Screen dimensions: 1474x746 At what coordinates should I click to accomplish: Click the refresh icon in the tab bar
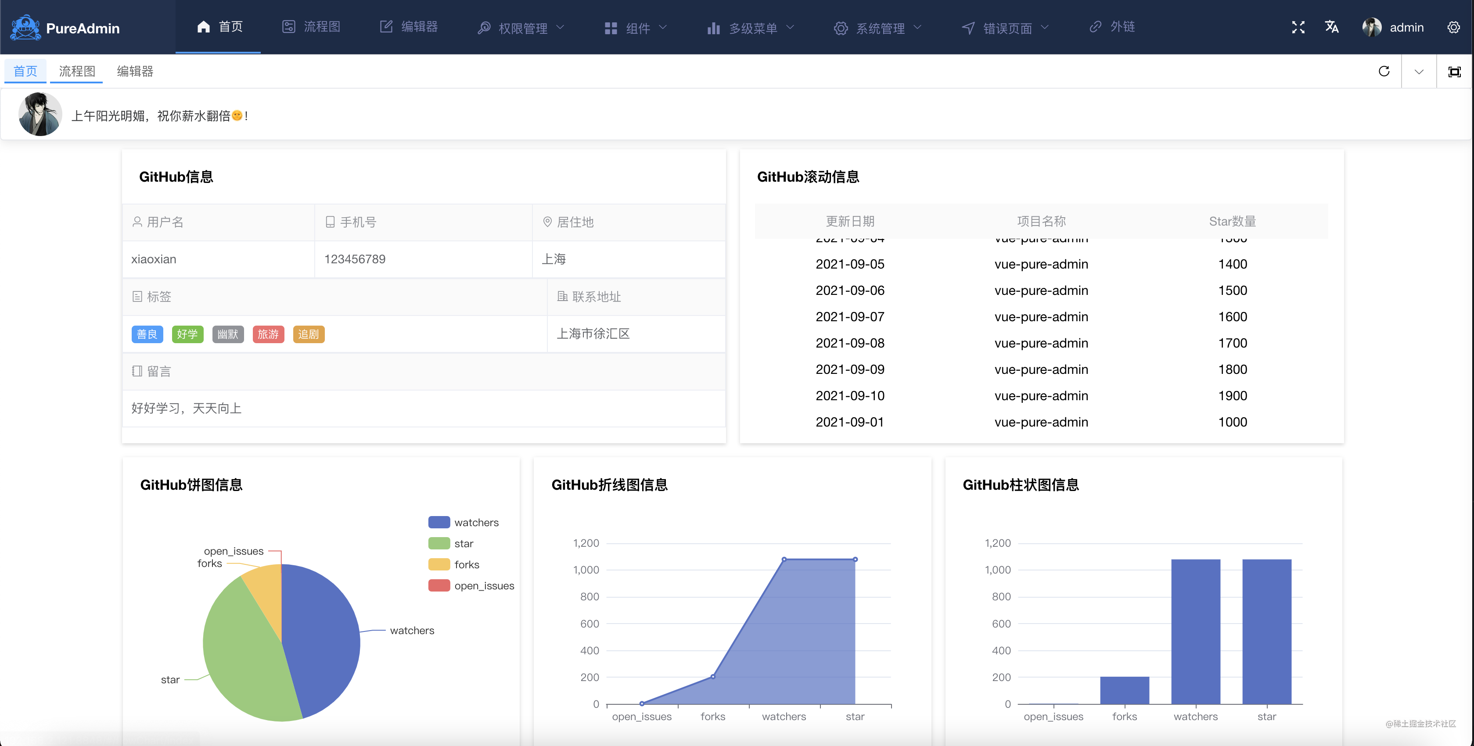1384,71
